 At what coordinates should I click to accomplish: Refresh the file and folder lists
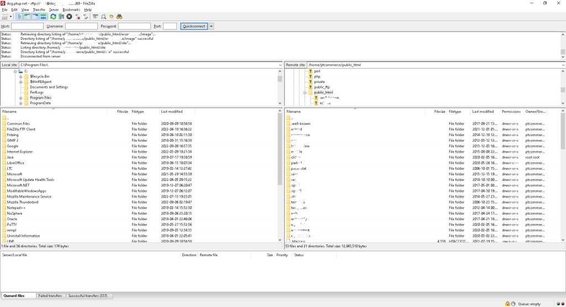(53, 17)
